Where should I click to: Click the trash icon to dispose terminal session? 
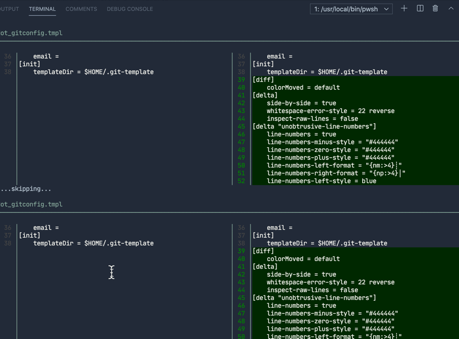(435, 8)
